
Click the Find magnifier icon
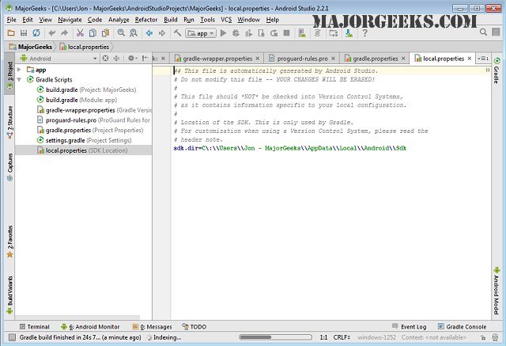(121, 33)
